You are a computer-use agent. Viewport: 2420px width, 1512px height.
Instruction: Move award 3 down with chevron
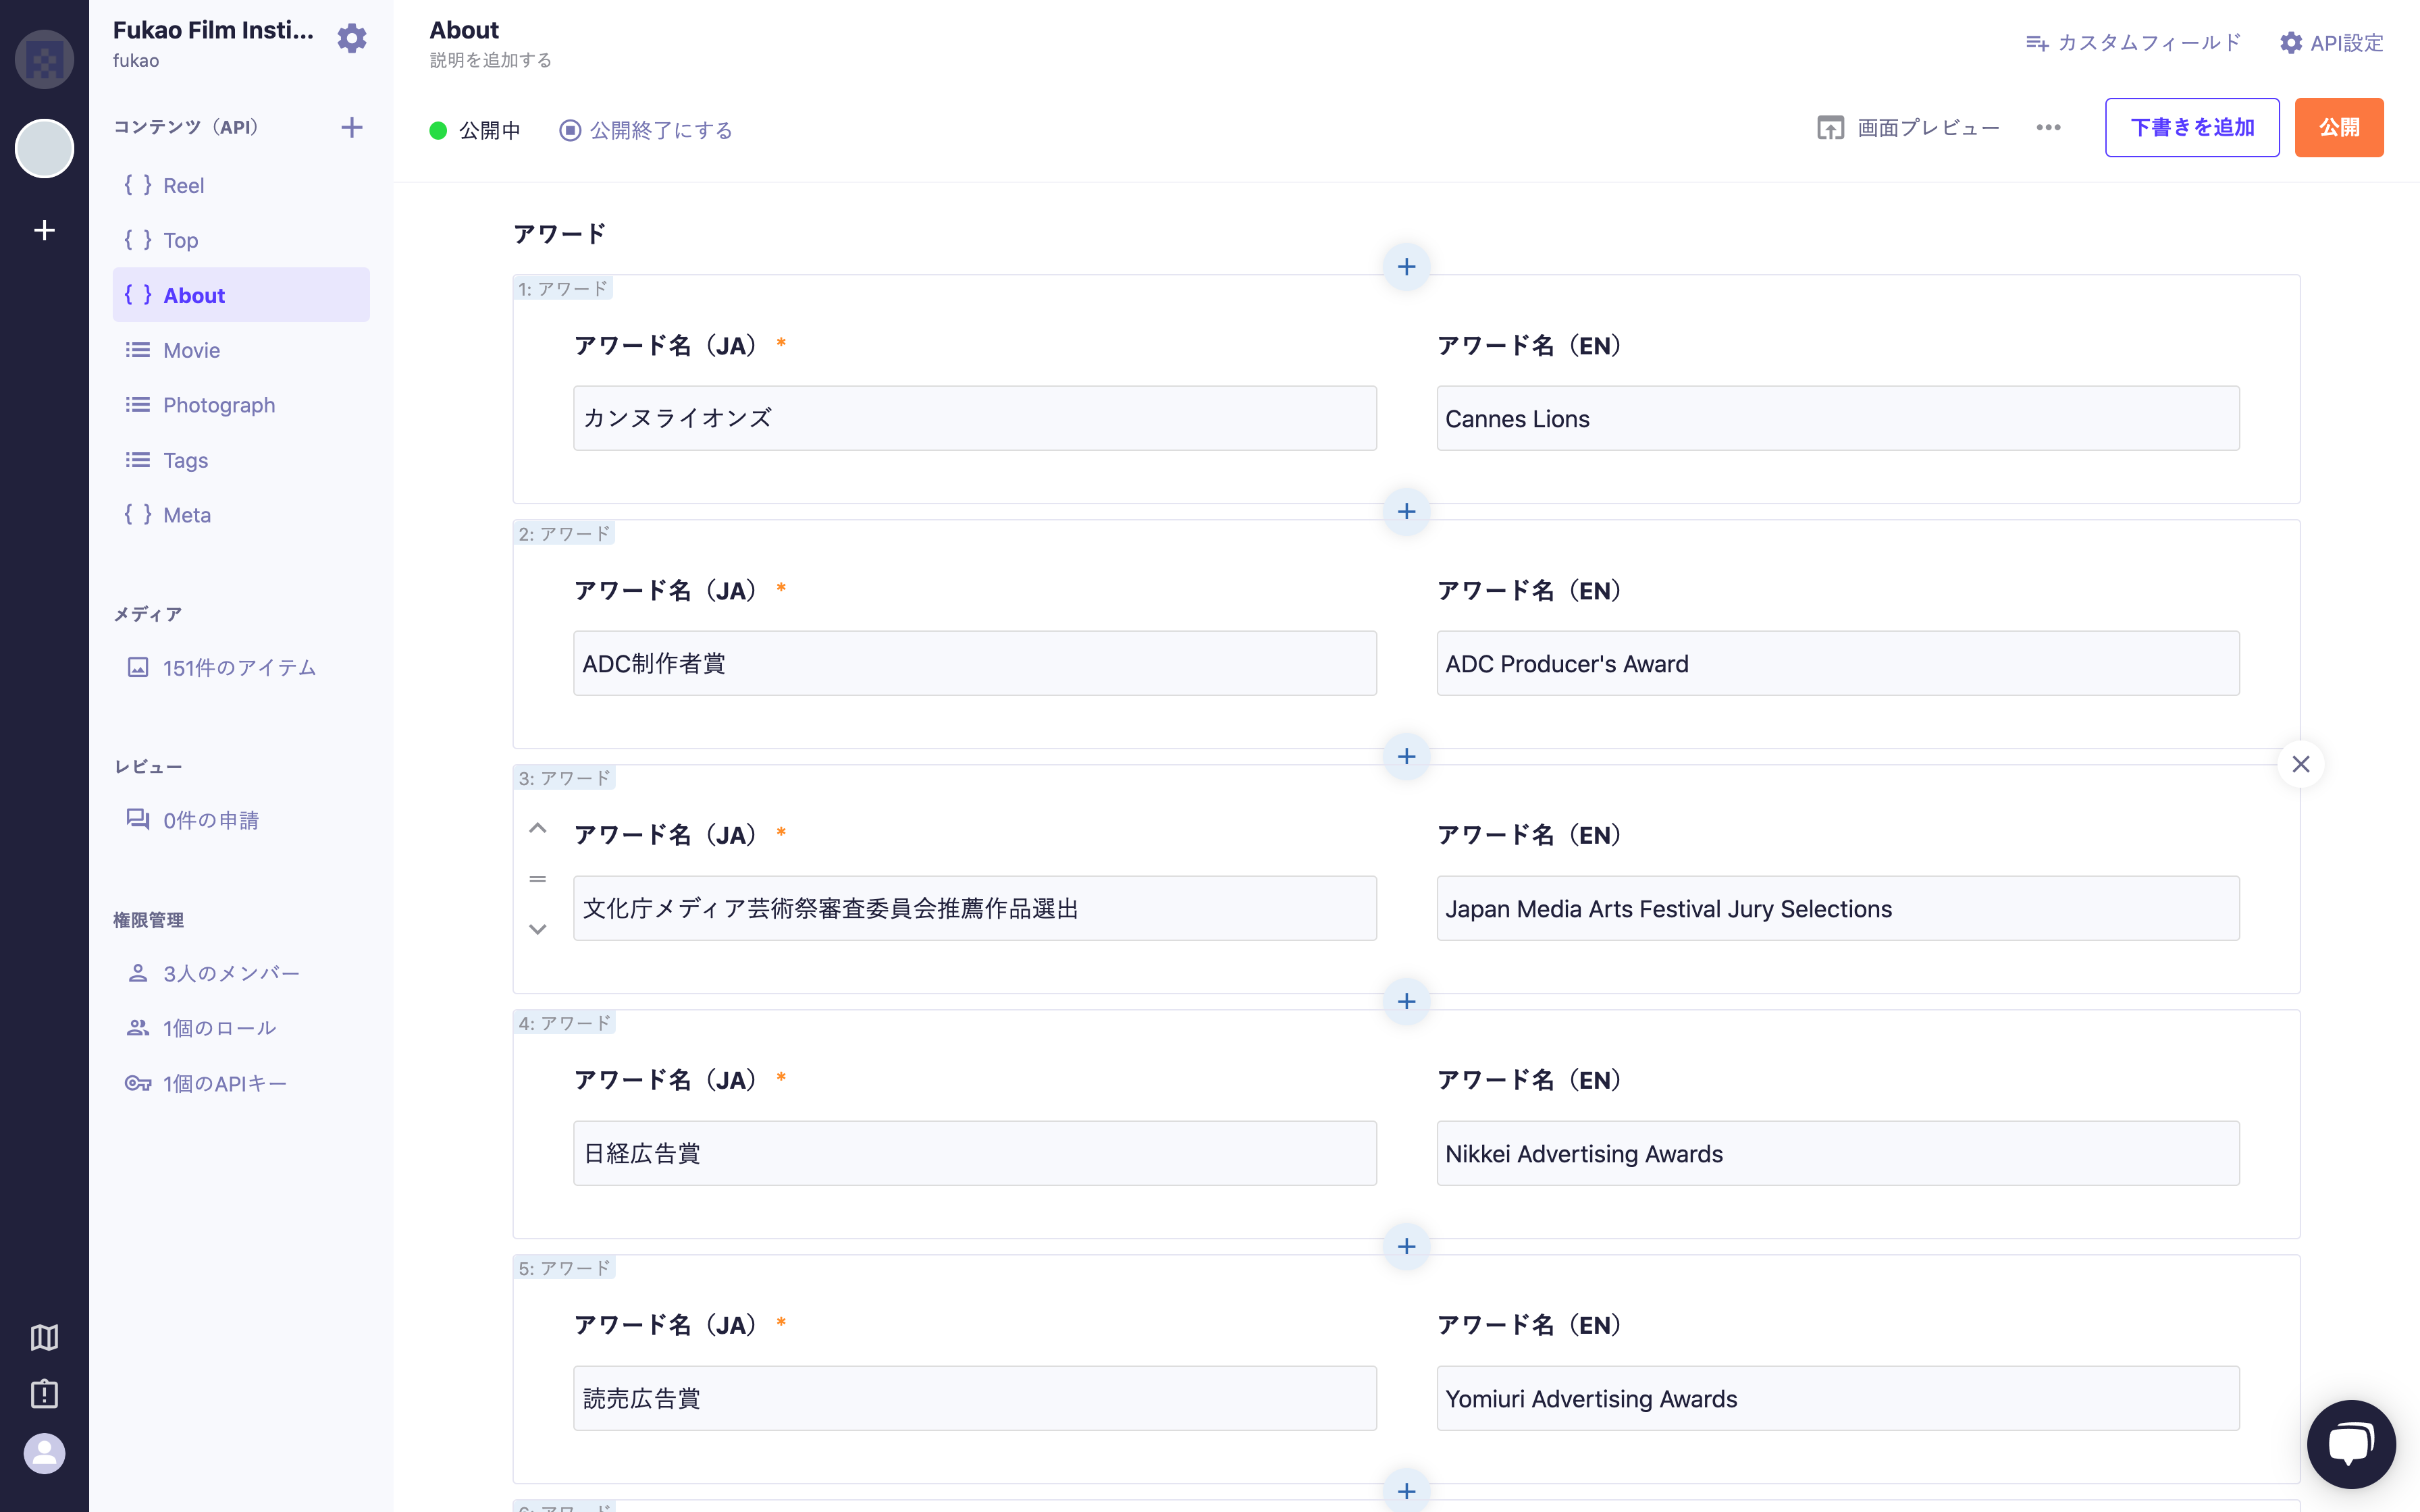click(x=537, y=929)
